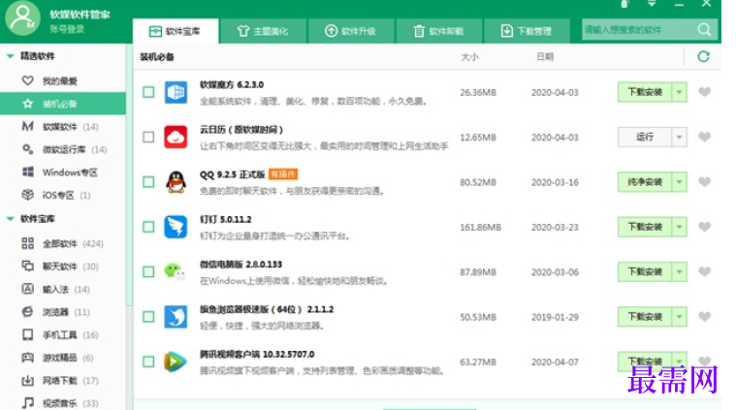Viewport: 736px width, 410px height.
Task: Check the 钉钉 5.0.11.2 checkbox
Action: 148,227
